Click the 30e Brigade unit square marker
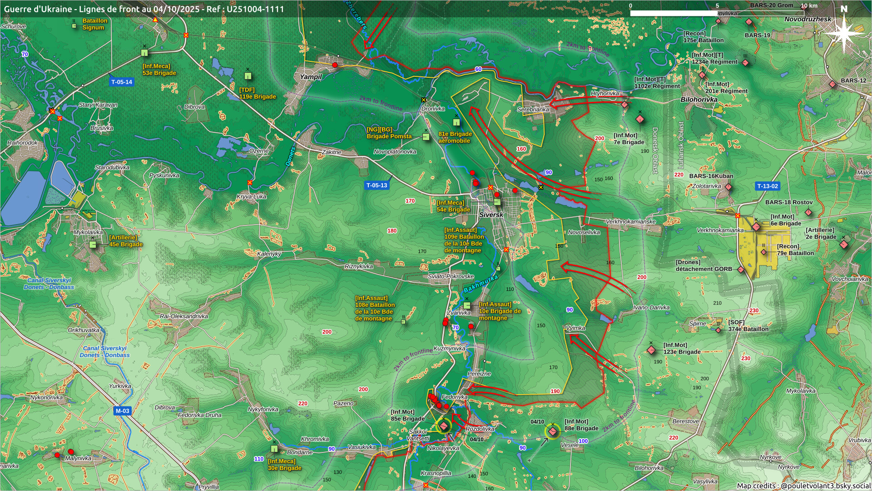The image size is (872, 491). (274, 449)
